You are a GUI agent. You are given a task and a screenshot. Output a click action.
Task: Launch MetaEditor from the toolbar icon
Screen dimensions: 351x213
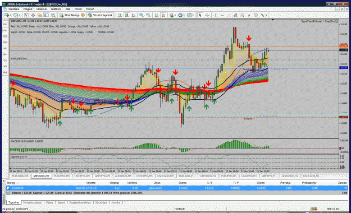[83, 15]
